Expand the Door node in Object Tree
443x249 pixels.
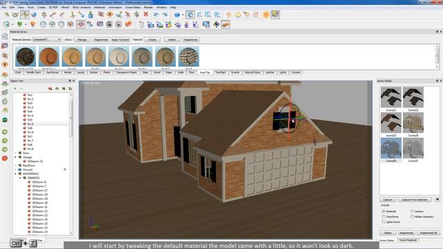[x=15, y=153]
